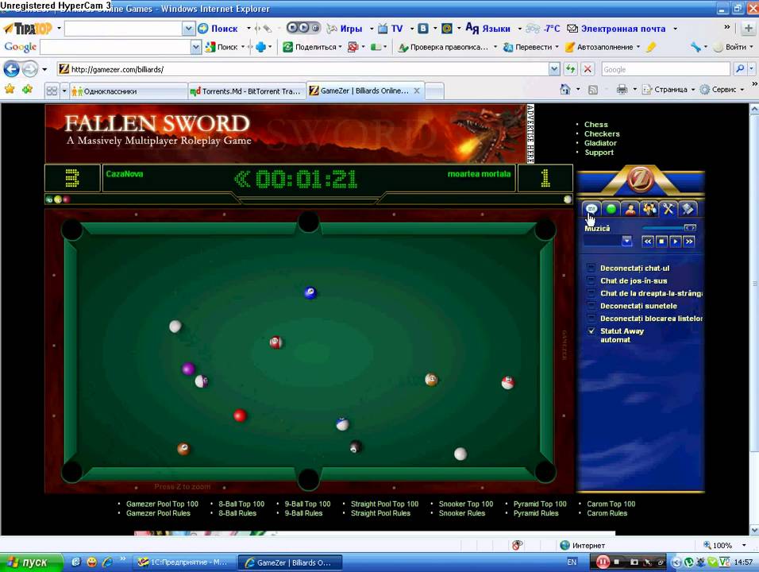The height and width of the screenshot is (572, 759).
Task: Click the TipaTop media player controls
Action: [303, 28]
